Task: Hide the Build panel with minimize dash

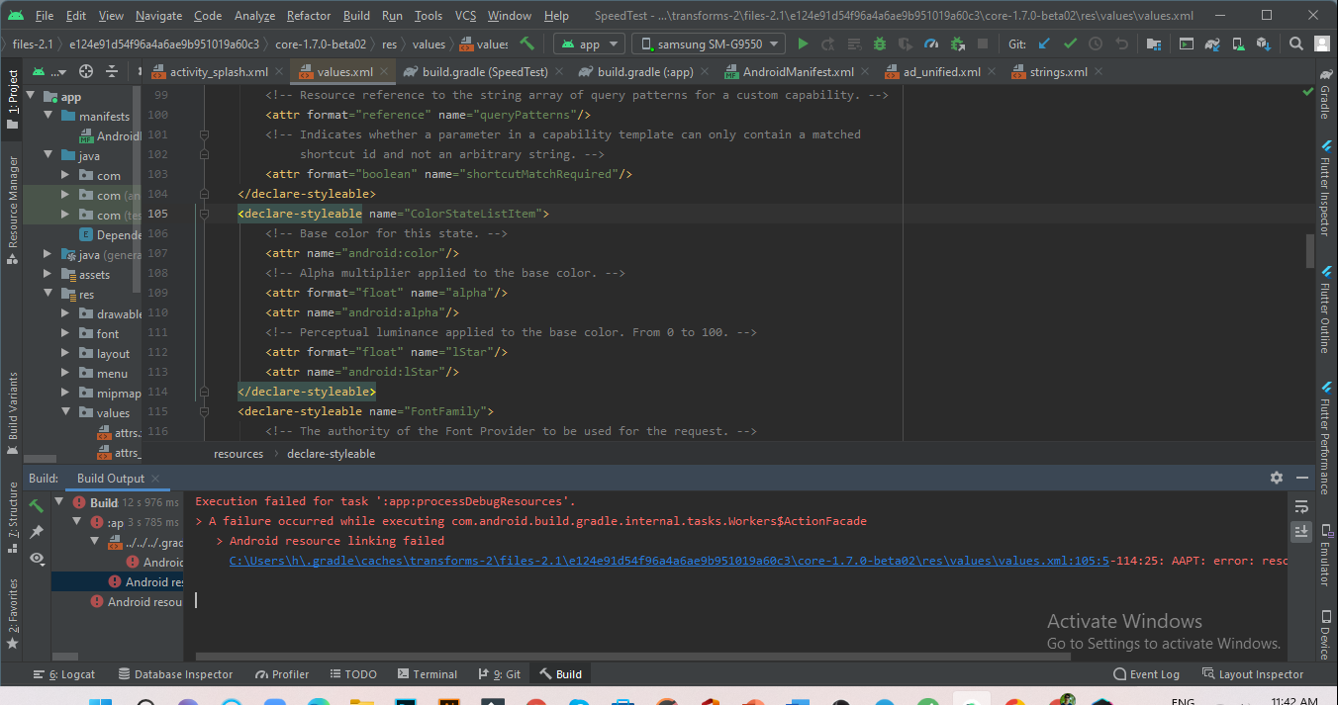Action: pyautogui.click(x=1301, y=478)
